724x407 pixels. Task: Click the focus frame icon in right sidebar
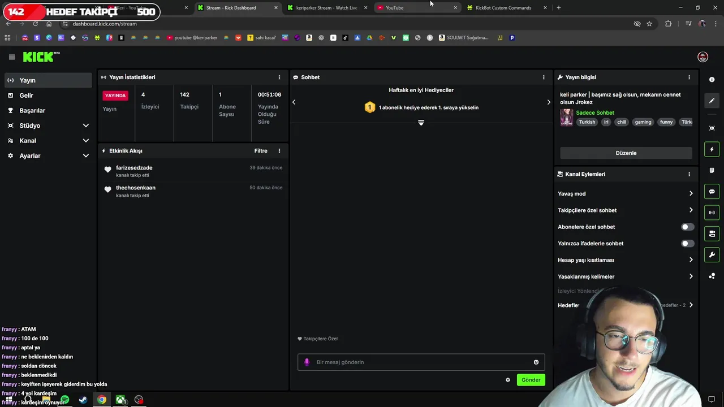tap(712, 128)
